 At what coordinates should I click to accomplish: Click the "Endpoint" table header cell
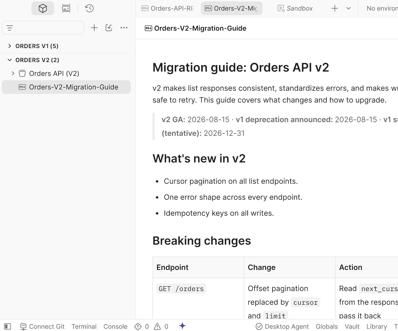coord(198,267)
